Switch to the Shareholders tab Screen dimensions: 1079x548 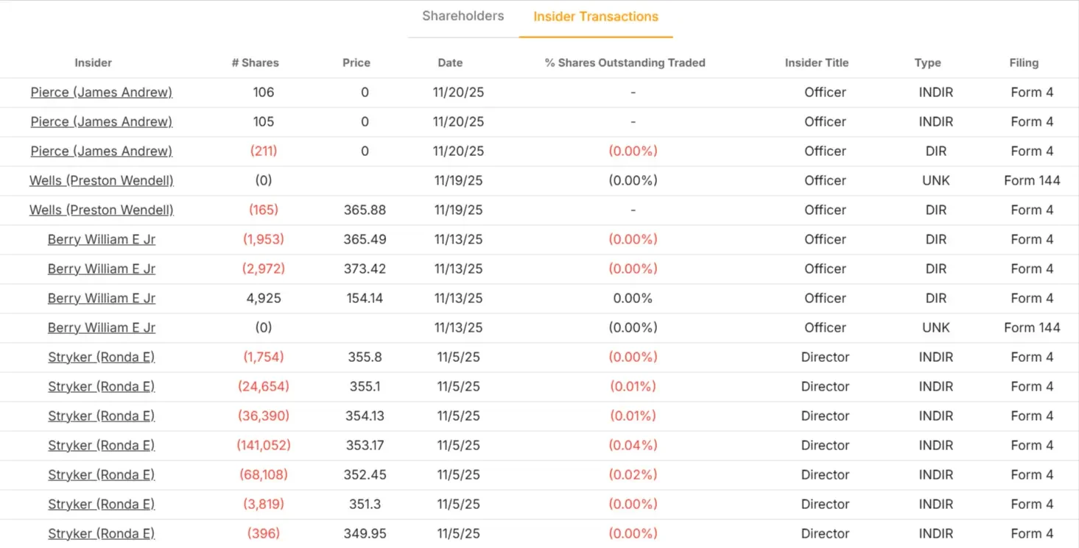[x=463, y=15]
